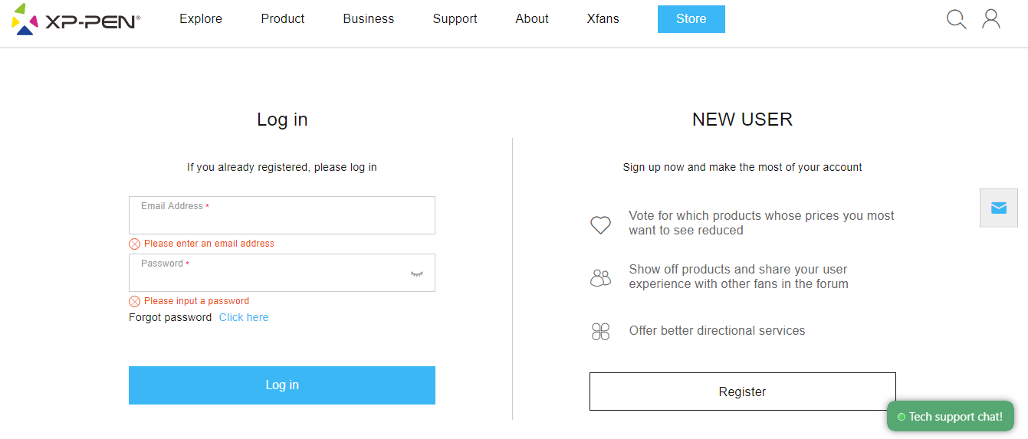Click the Log in button
The height and width of the screenshot is (439, 1028).
pyautogui.click(x=282, y=385)
